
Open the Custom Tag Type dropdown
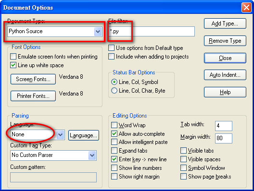(x=53, y=155)
